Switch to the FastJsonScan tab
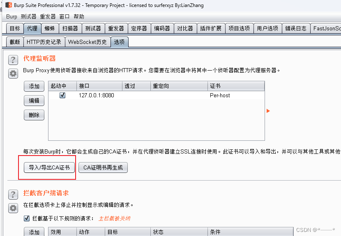This screenshot has height=236, width=341. click(325, 28)
